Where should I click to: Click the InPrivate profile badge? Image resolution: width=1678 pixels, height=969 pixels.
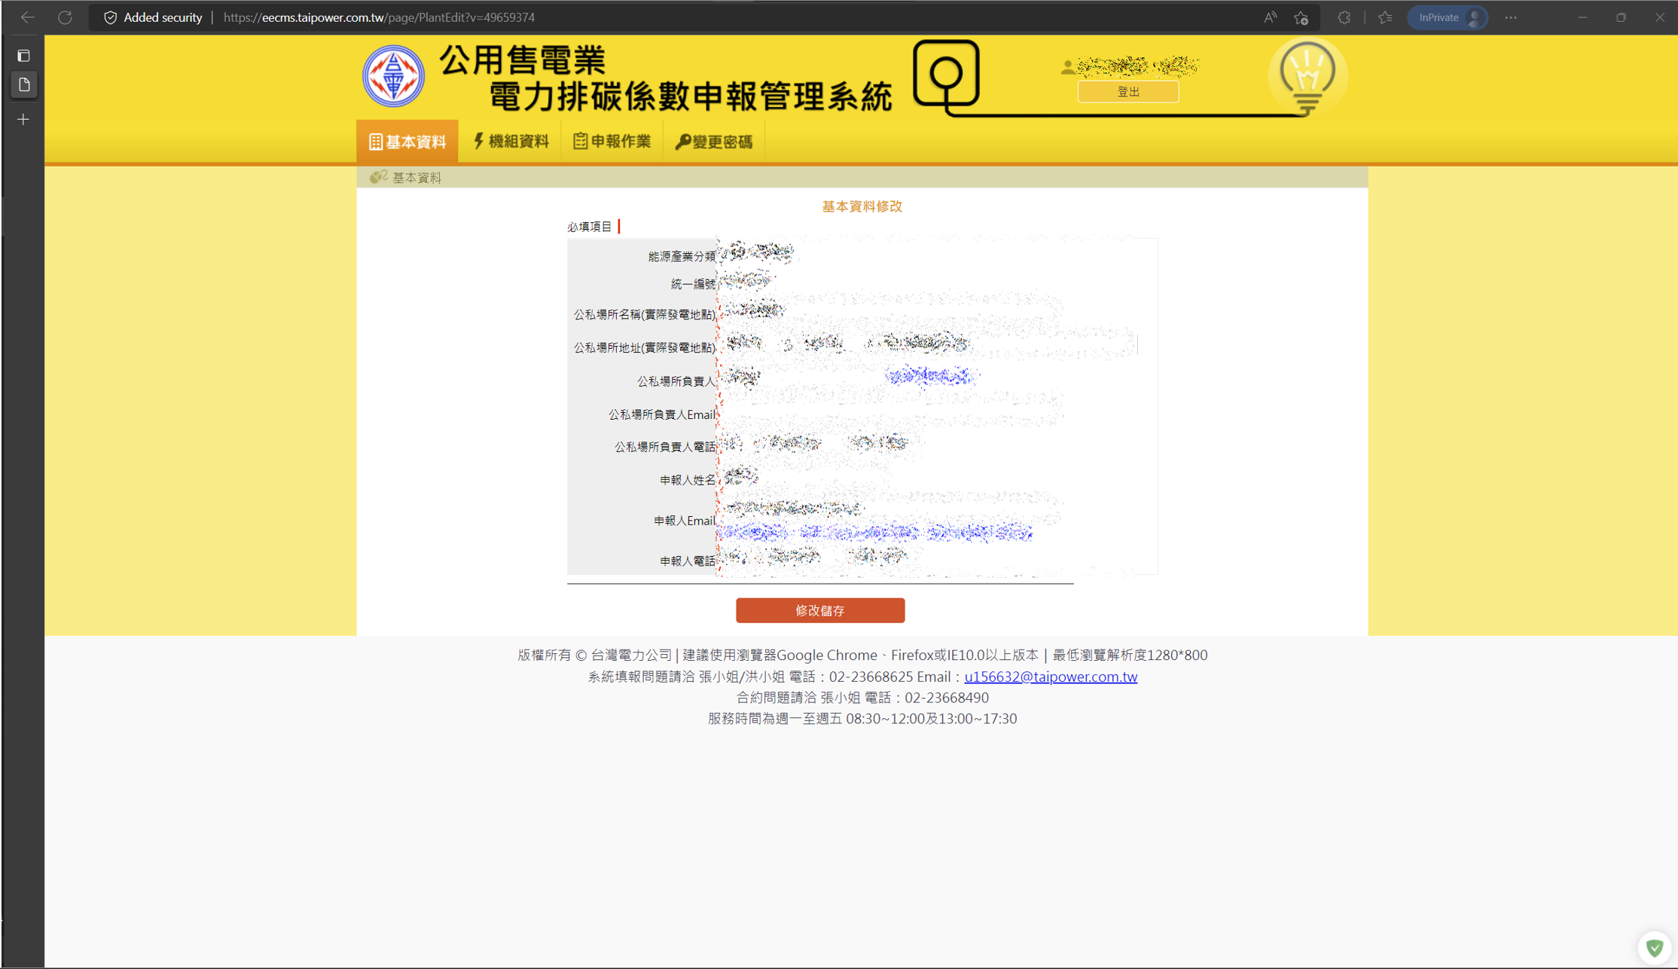click(x=1448, y=17)
